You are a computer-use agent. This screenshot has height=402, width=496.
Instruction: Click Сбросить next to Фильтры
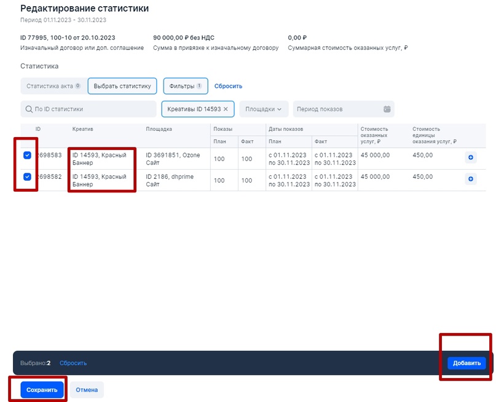point(228,86)
